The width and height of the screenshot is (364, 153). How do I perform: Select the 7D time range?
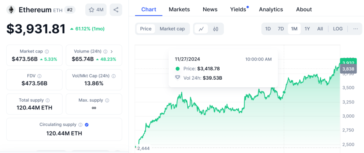(x=281, y=29)
